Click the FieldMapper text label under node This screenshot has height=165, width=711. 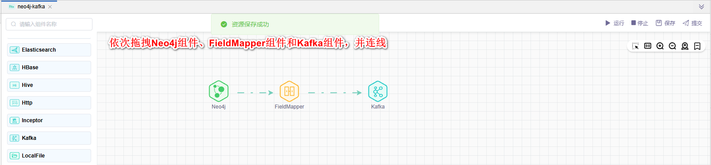(289, 107)
